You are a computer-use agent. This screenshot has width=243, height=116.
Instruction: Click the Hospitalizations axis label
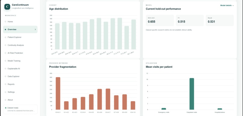pos(220,112)
